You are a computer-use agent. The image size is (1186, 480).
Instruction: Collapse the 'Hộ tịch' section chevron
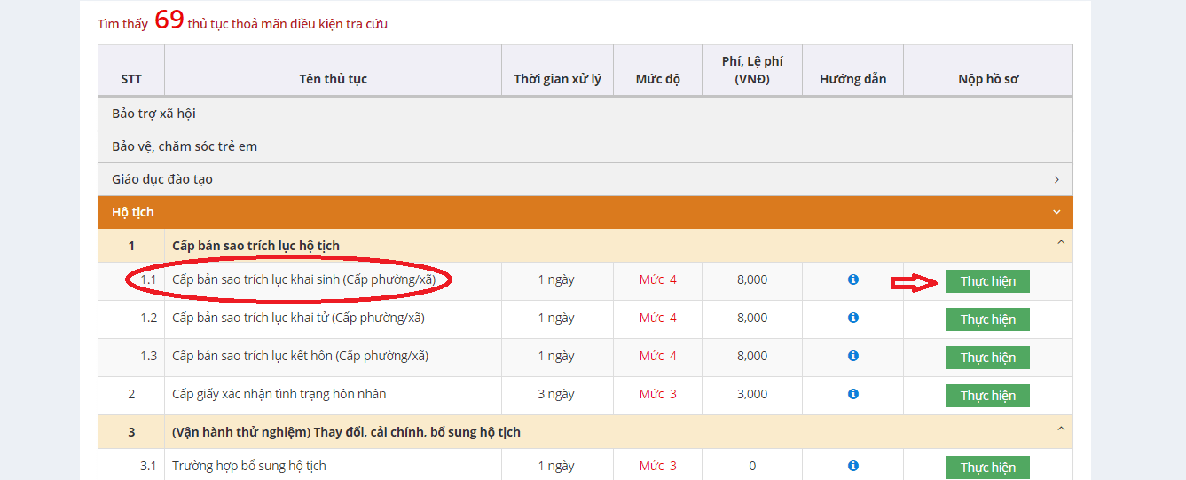point(1056,213)
